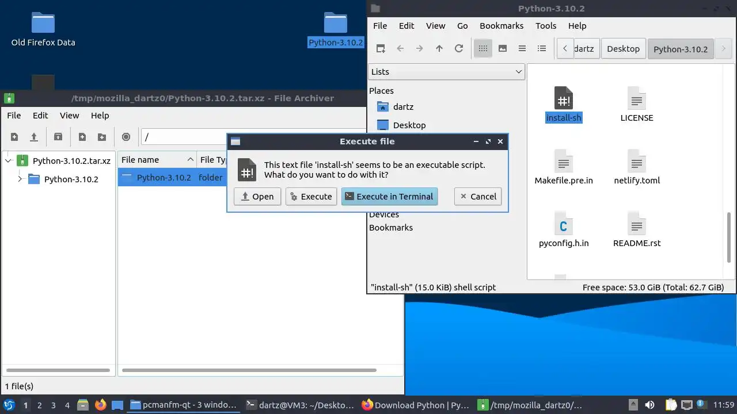This screenshot has width=737, height=414.
Task: Open Edit menu in file manager
Action: pyautogui.click(x=407, y=26)
